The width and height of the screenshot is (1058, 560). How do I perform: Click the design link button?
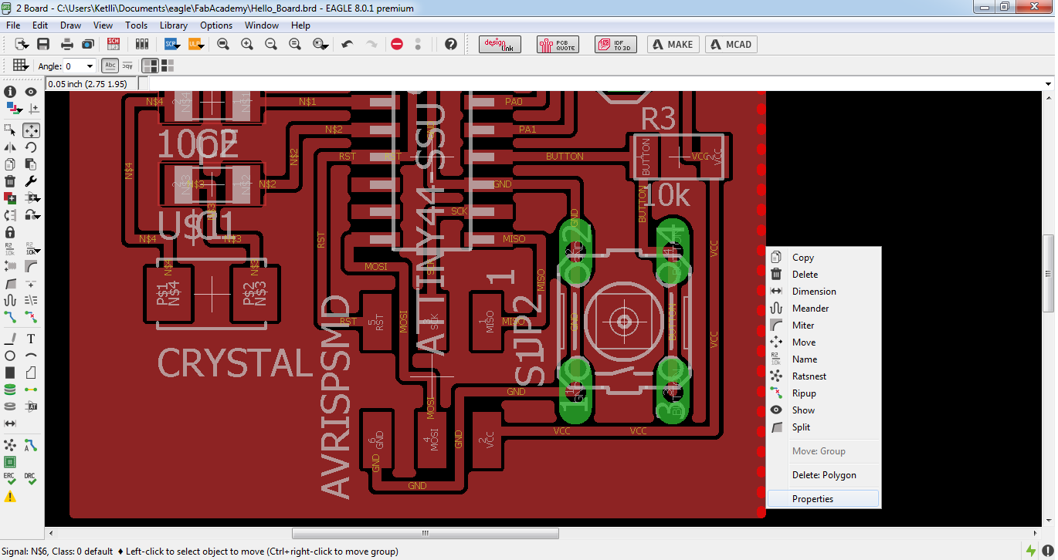(x=500, y=44)
